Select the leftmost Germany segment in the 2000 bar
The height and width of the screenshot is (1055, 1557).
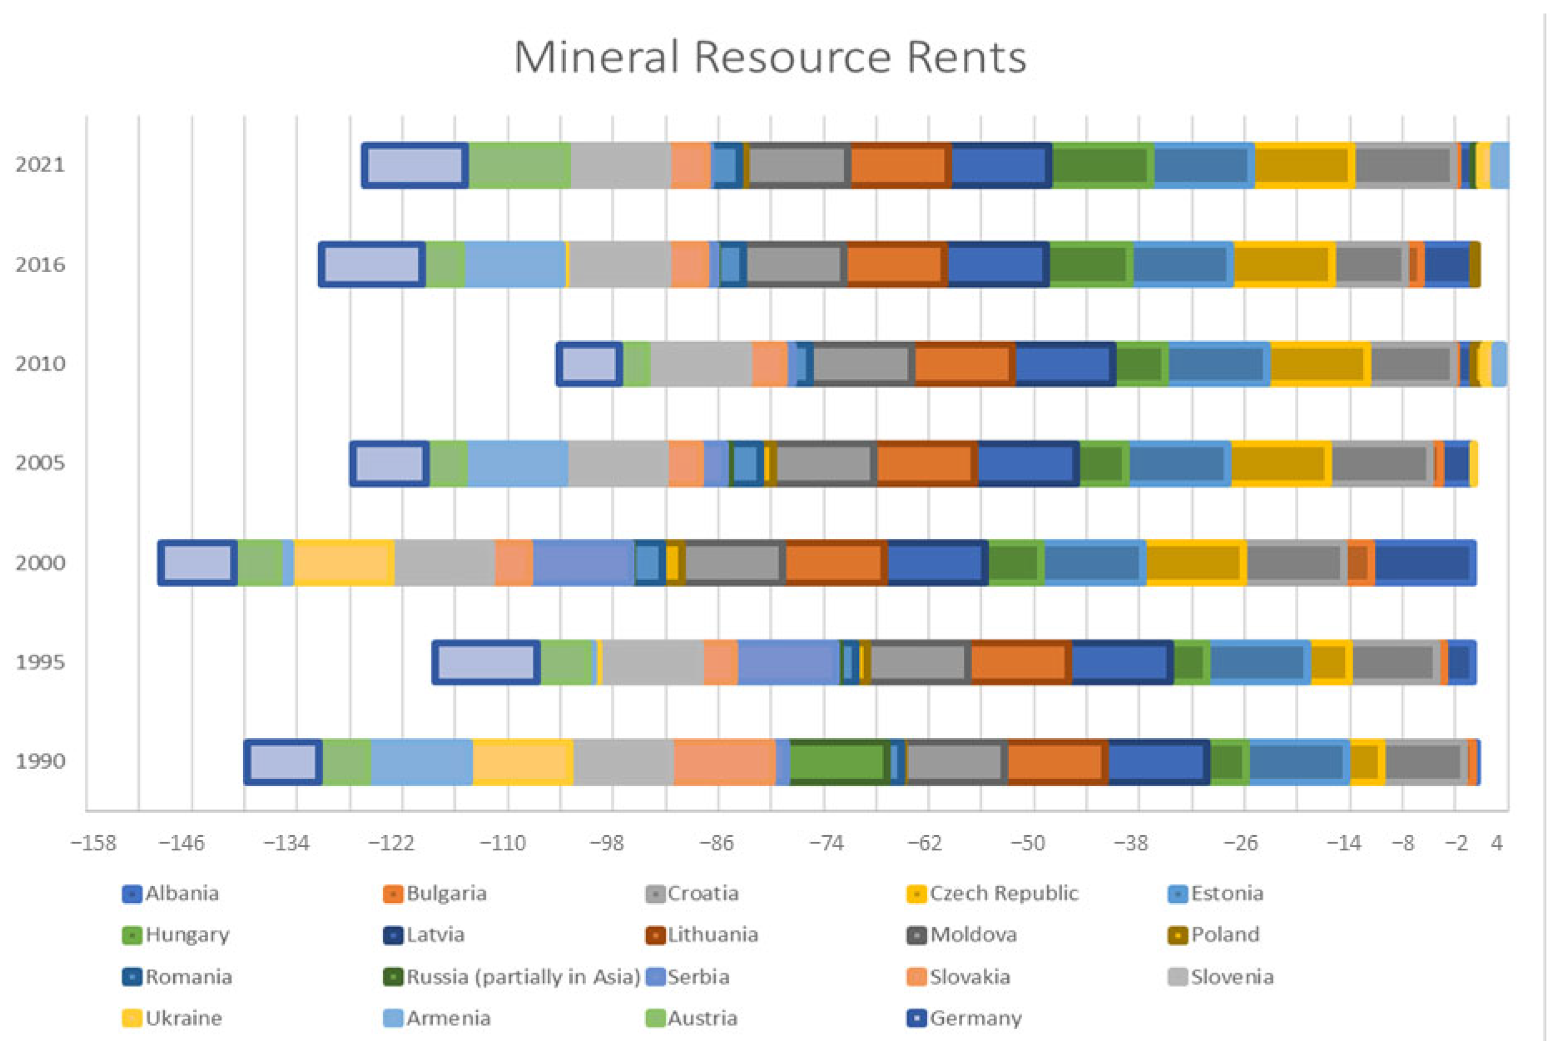(198, 562)
